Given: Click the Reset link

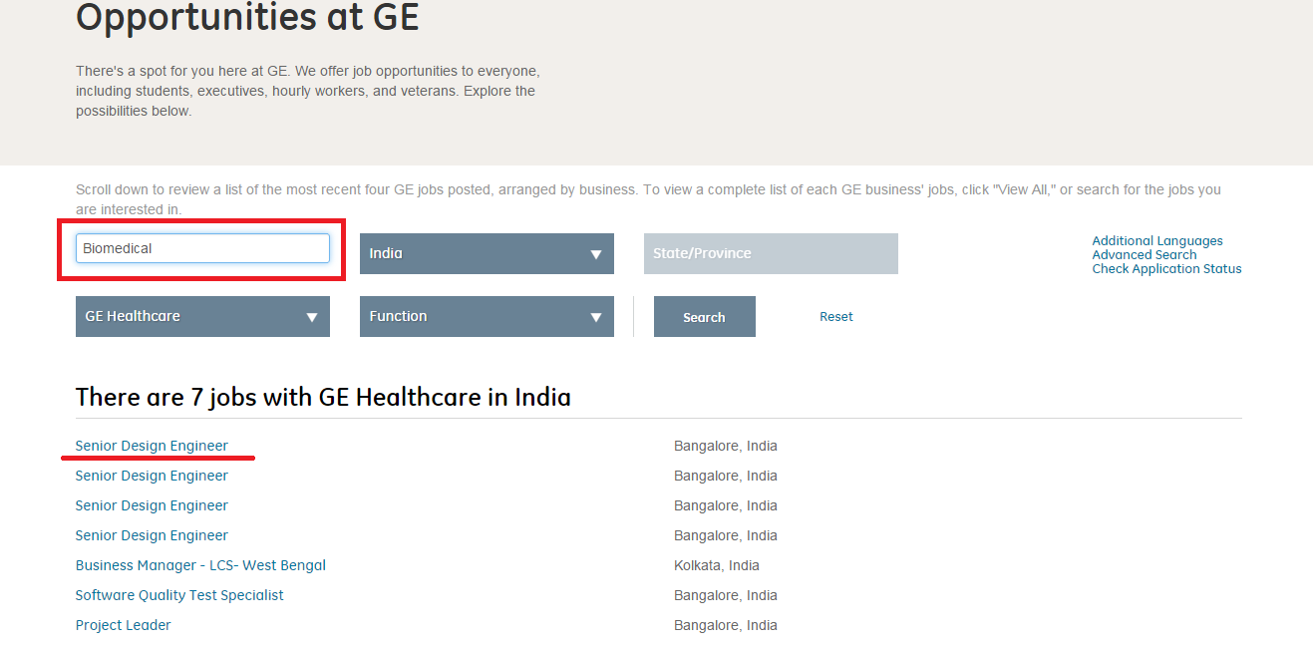Looking at the screenshot, I should coord(836,317).
